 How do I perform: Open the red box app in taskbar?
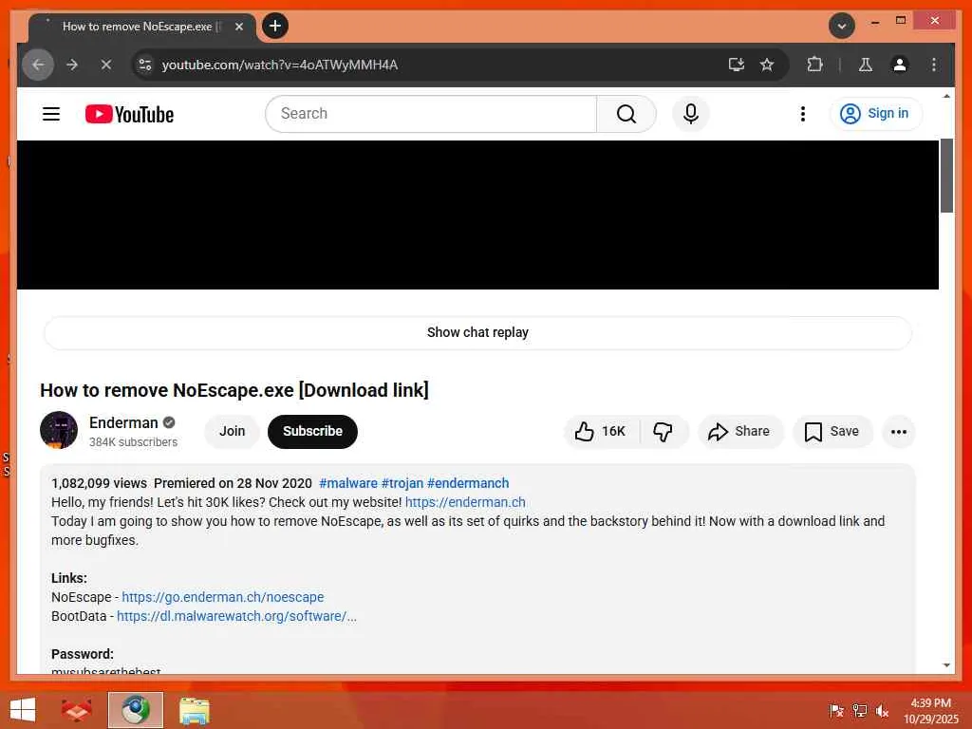click(x=76, y=710)
